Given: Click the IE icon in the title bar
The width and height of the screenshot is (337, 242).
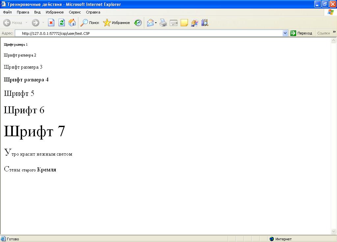Looking at the screenshot, I should pos(3,4).
